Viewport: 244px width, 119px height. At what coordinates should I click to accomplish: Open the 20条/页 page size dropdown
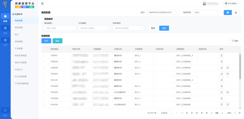165,113
